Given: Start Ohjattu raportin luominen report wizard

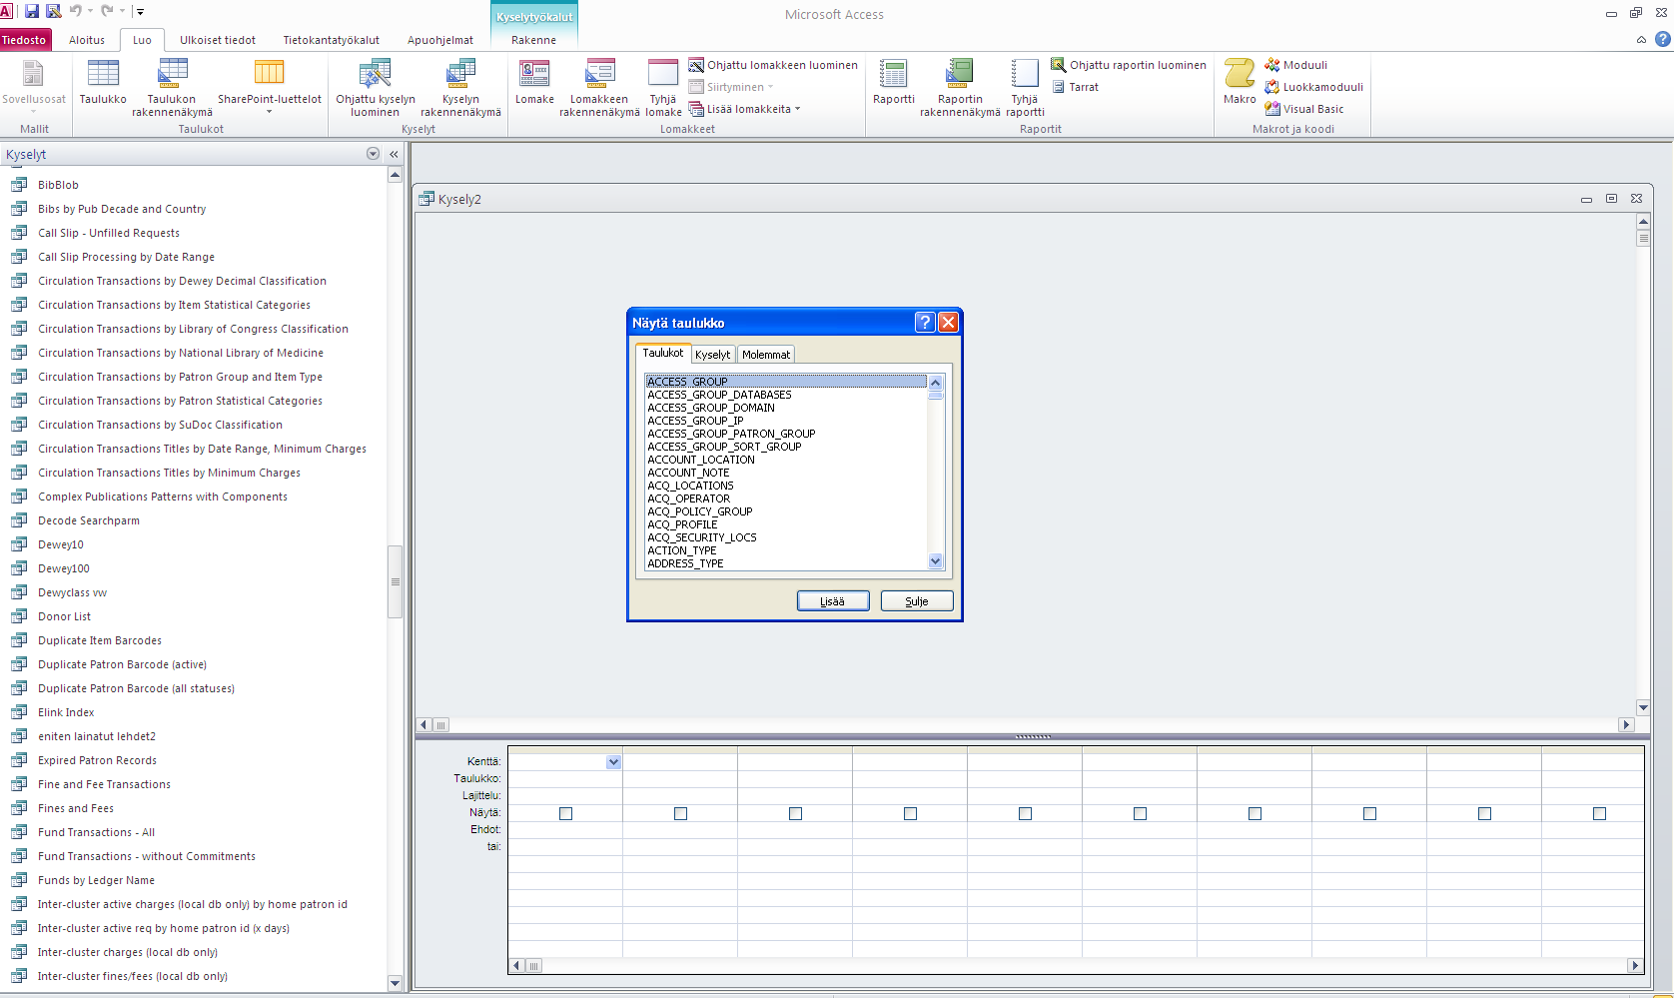Looking at the screenshot, I should pos(1129,65).
